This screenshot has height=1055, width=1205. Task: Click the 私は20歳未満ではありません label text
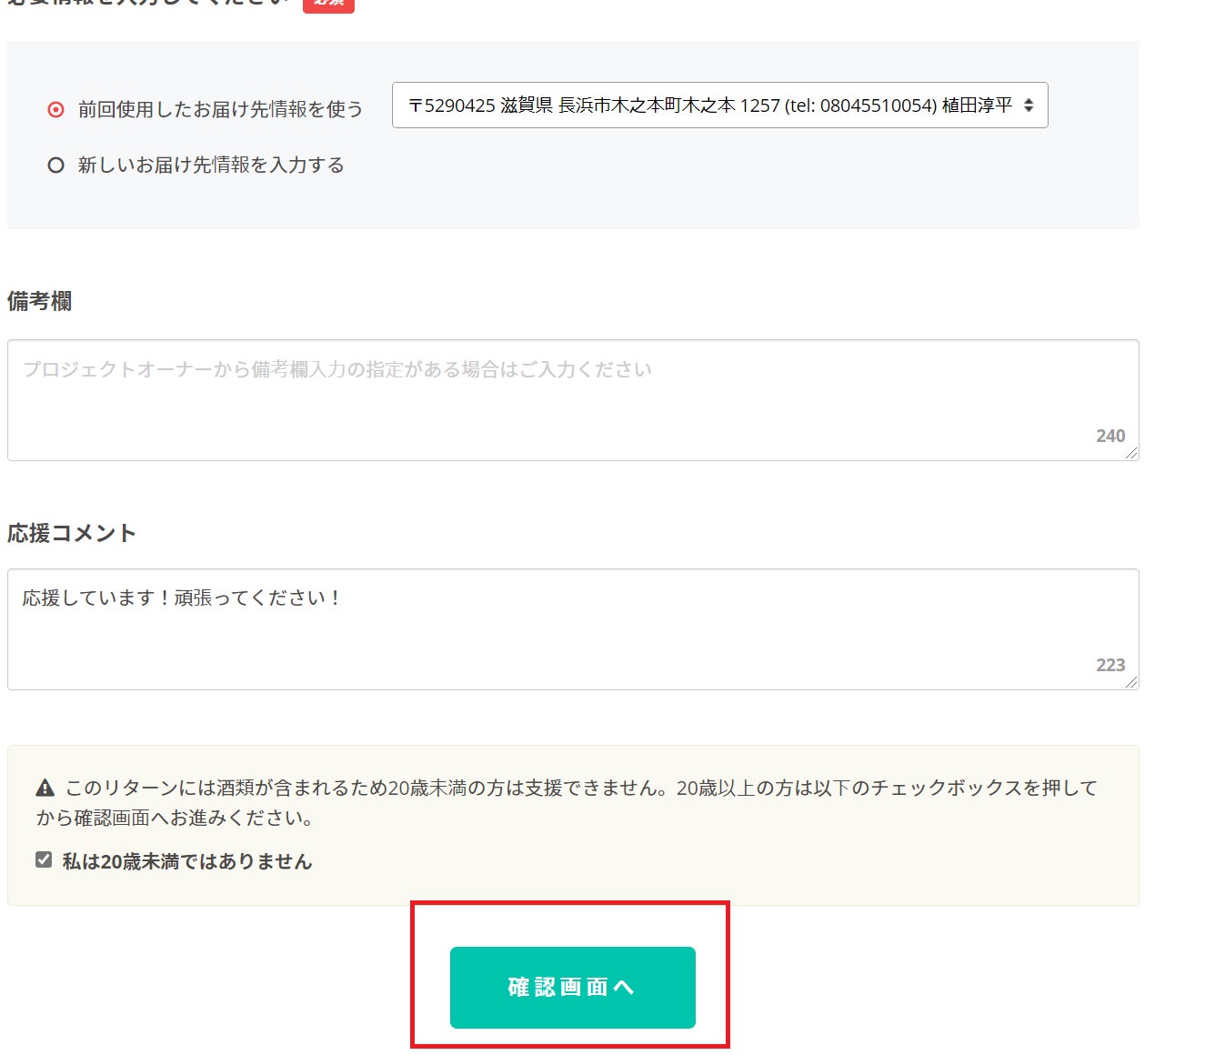point(186,861)
